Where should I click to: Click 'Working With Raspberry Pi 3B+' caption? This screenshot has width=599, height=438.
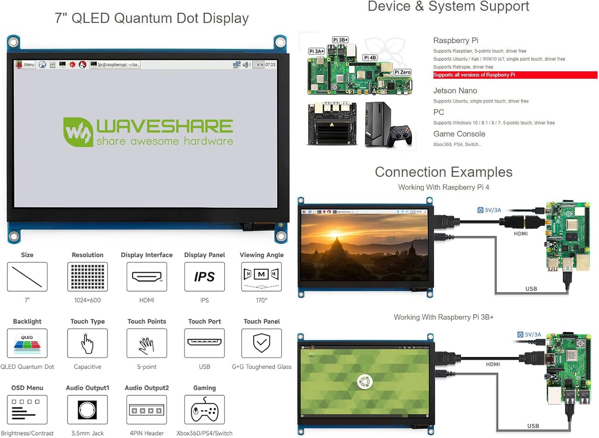coord(444,318)
